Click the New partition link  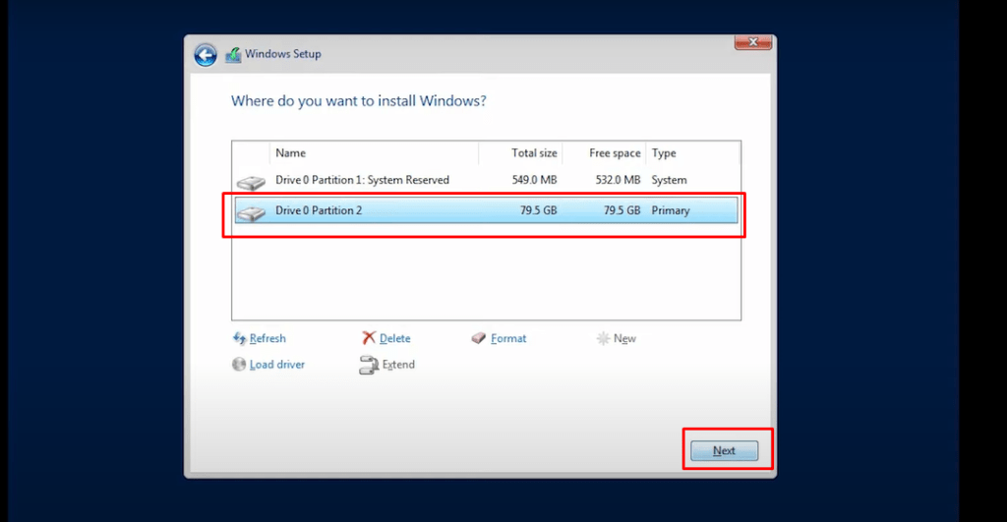point(624,338)
